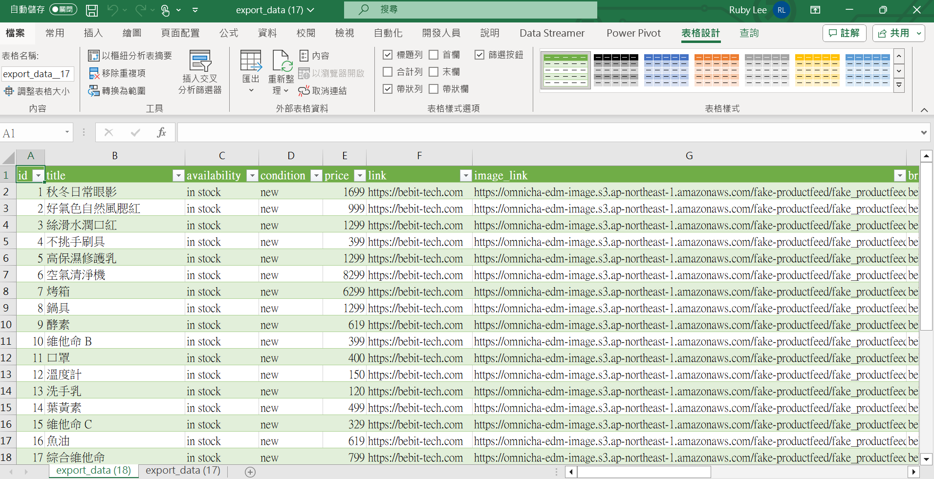Click the Insert Function fx icon
Image resolution: width=934 pixels, height=479 pixels.
[161, 132]
